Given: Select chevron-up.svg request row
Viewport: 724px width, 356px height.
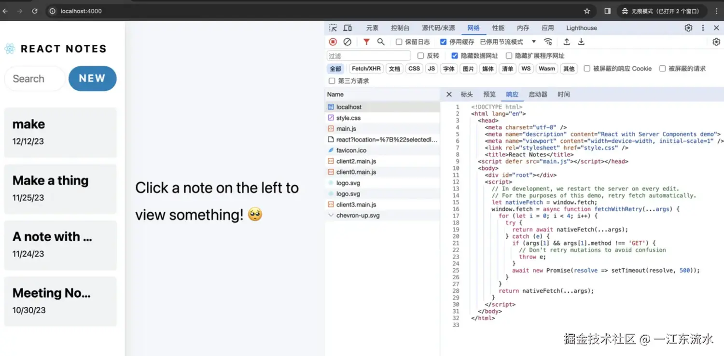Looking at the screenshot, I should [382, 216].
